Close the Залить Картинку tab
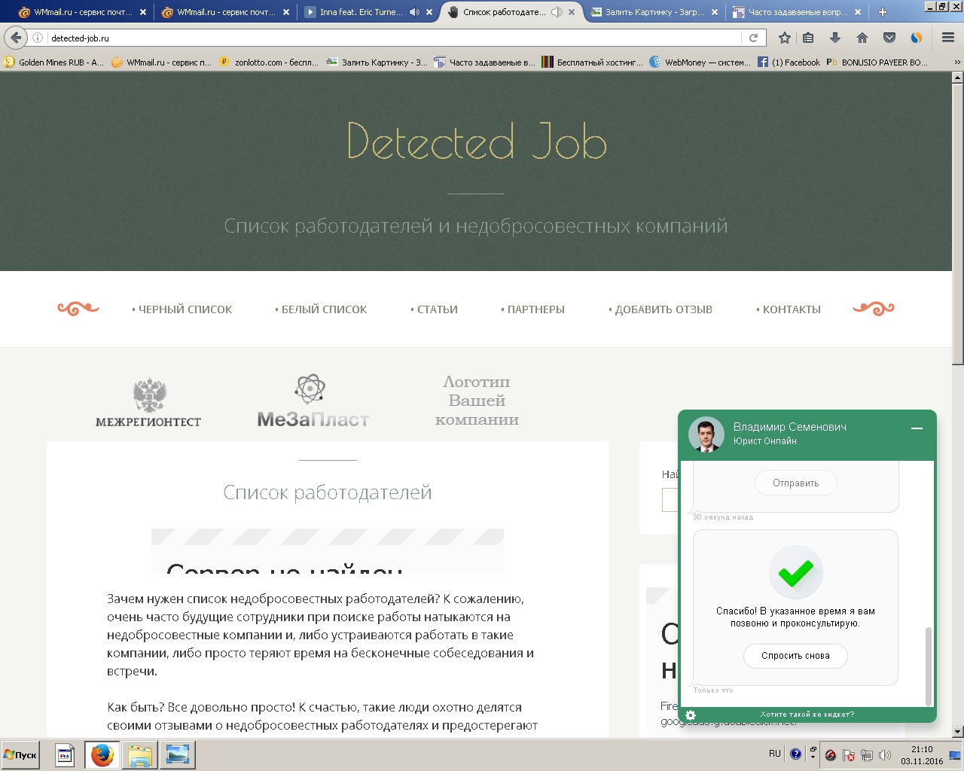Viewport: 964px width, 771px height. pyautogui.click(x=715, y=12)
